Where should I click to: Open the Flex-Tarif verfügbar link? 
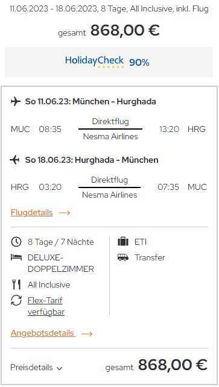point(46,306)
